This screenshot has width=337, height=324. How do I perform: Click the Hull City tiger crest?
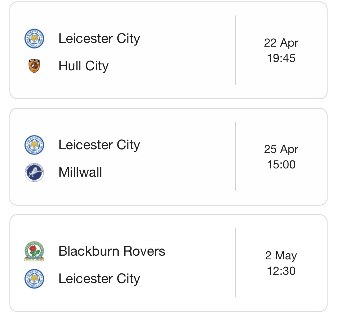point(34,66)
